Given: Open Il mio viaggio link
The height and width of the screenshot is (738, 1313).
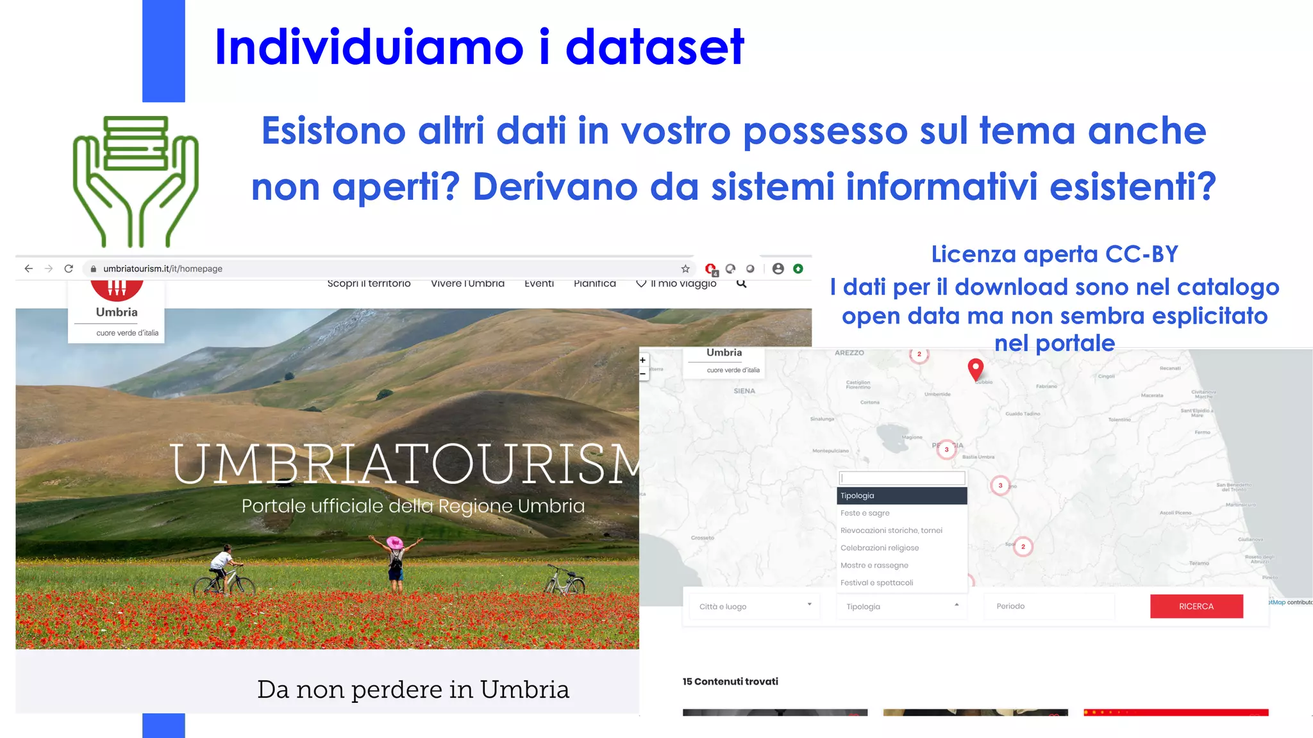Looking at the screenshot, I should click(x=683, y=284).
